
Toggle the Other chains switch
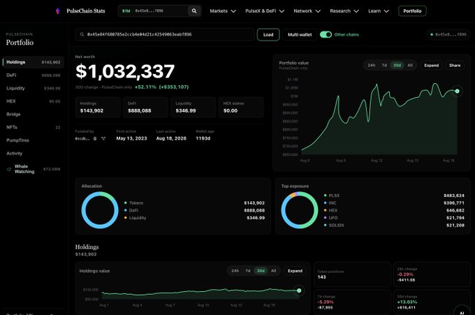[x=326, y=34]
